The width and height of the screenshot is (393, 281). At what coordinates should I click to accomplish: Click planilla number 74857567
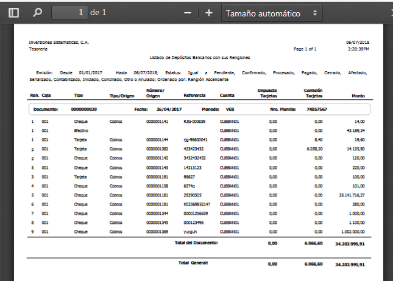click(x=314, y=109)
